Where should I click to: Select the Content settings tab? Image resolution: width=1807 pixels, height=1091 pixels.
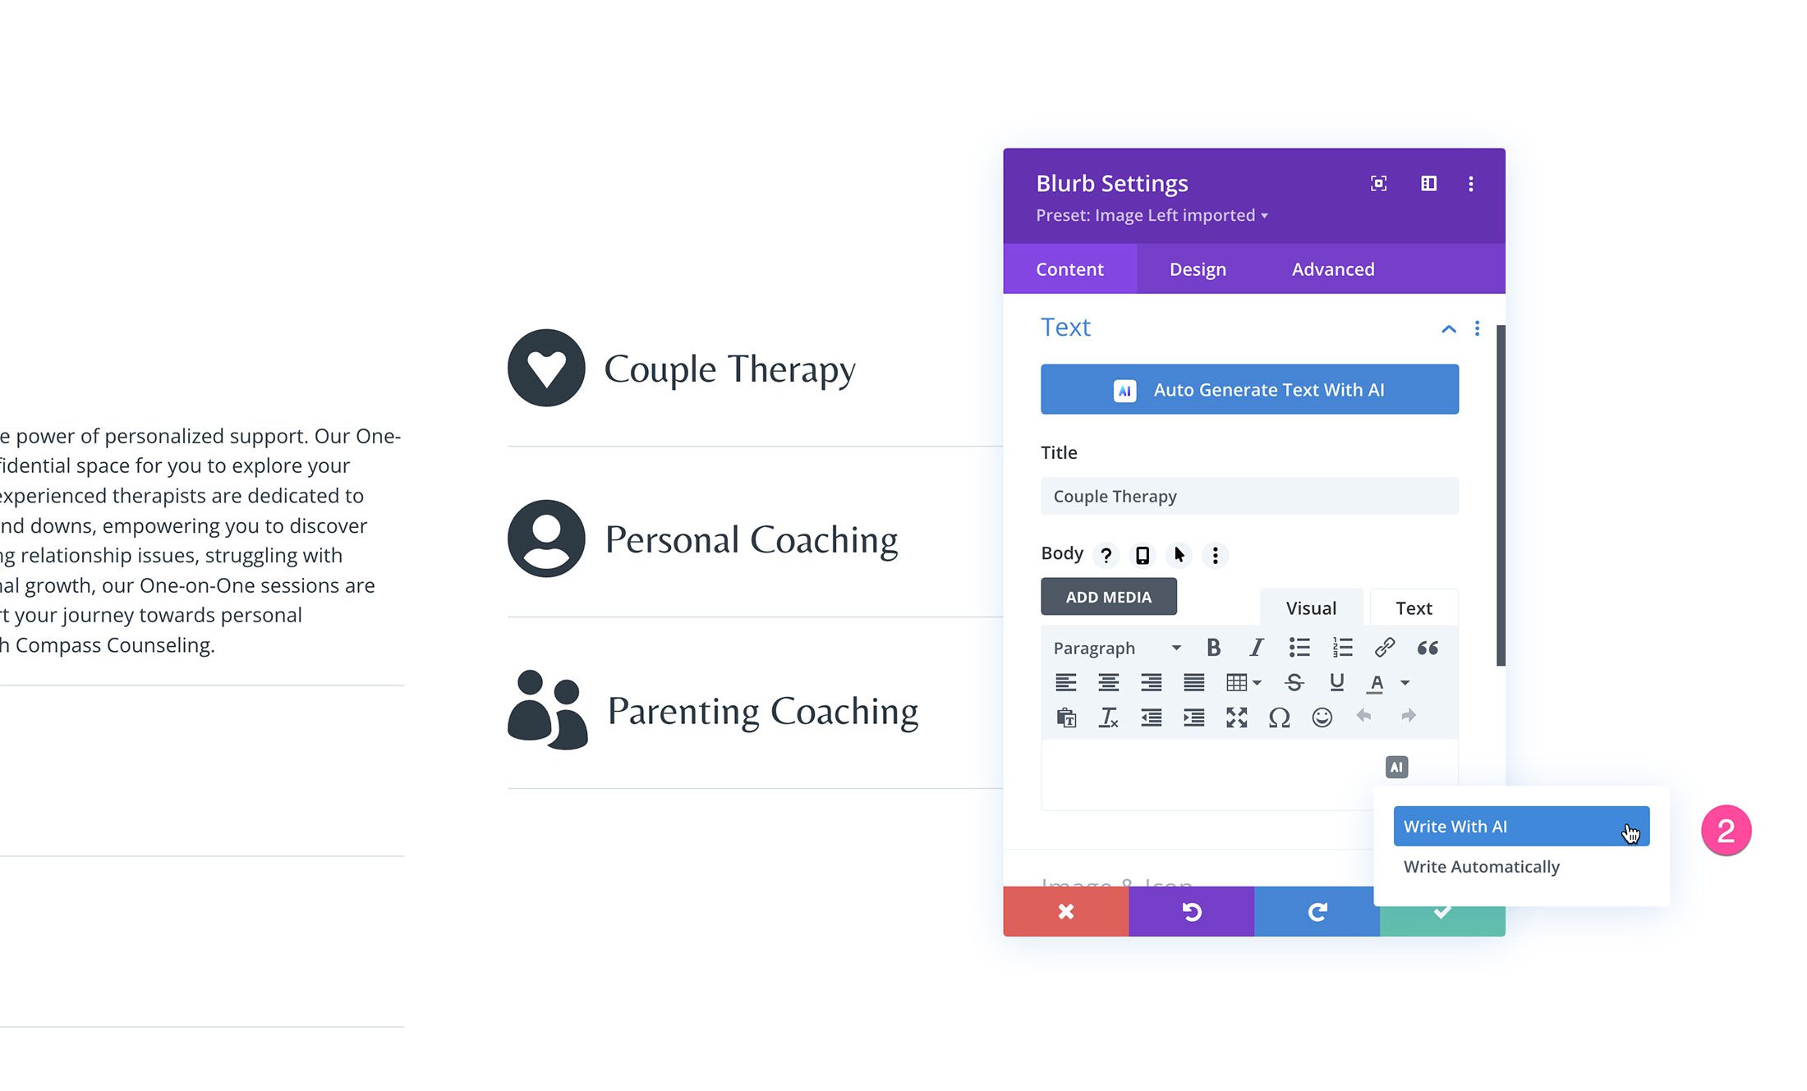1069,268
